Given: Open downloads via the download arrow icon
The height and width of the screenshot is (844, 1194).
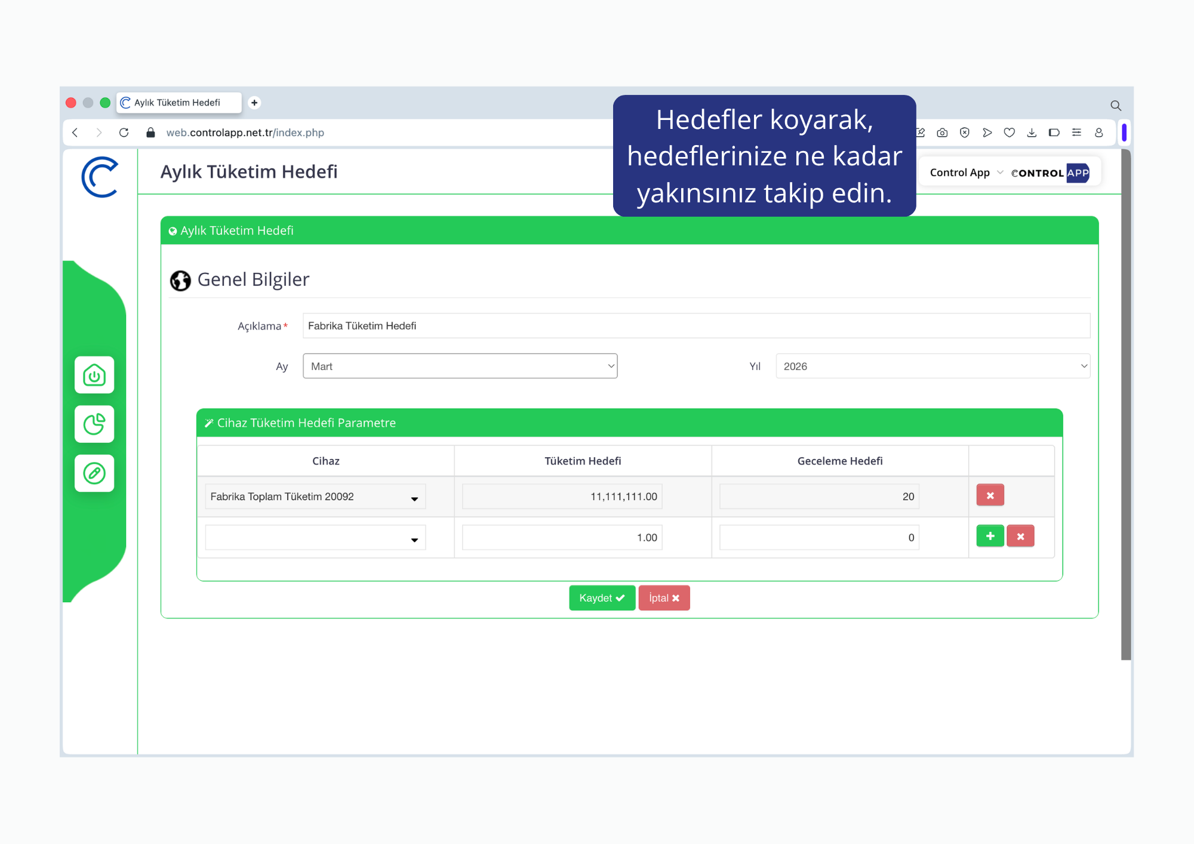Looking at the screenshot, I should pyautogui.click(x=1032, y=133).
